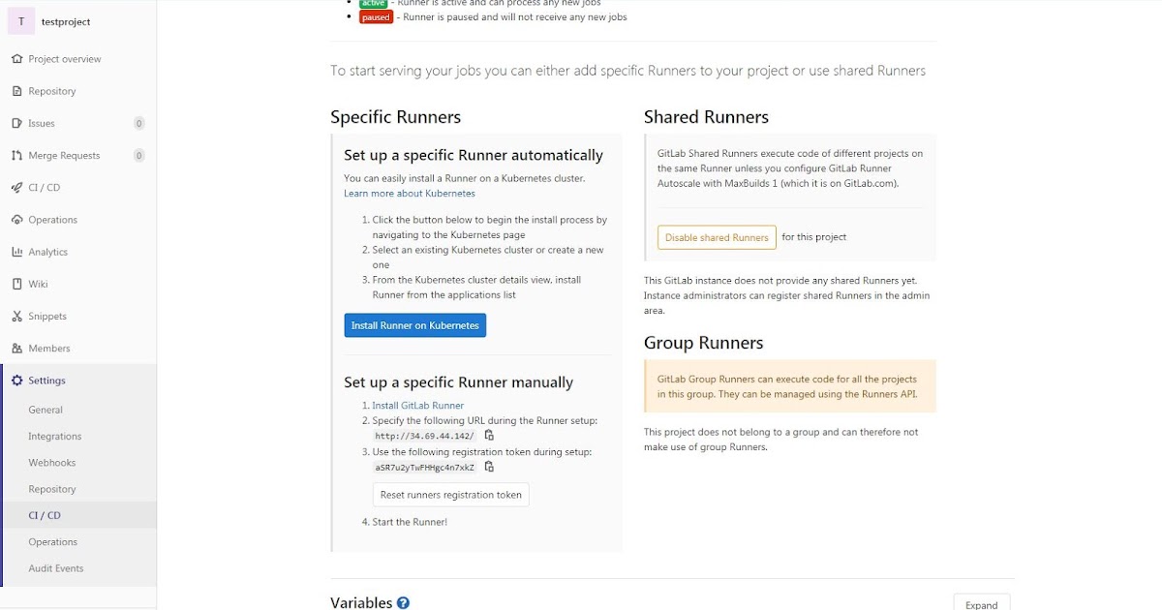
Task: Open Analytics from the sidebar
Action: [x=48, y=252]
